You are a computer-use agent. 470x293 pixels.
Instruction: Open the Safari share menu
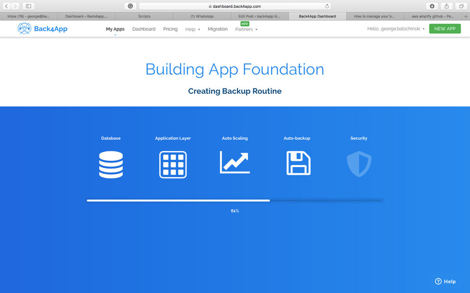point(446,6)
